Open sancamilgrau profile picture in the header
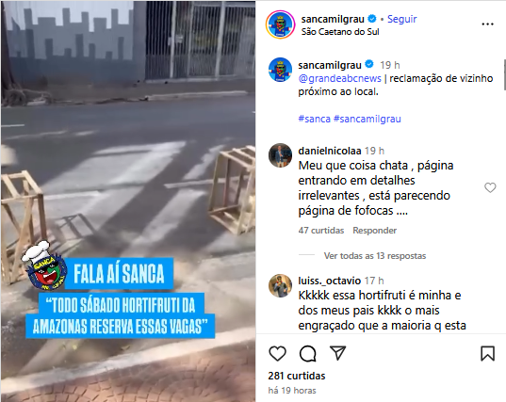Screen dimensions: 506x402 point(280,24)
